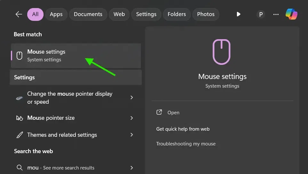Select the Apps filter tab
The image size is (308, 174).
[56, 14]
